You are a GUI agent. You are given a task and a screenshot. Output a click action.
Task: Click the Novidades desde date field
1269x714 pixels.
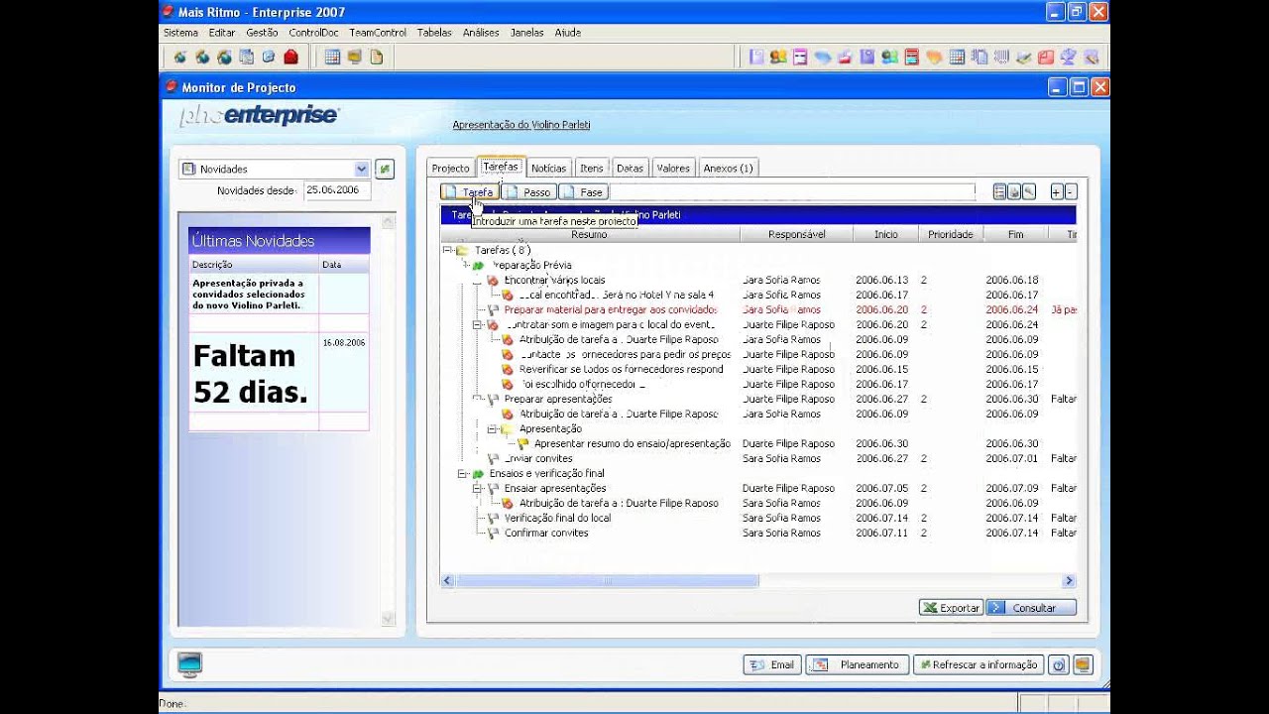pyautogui.click(x=337, y=190)
